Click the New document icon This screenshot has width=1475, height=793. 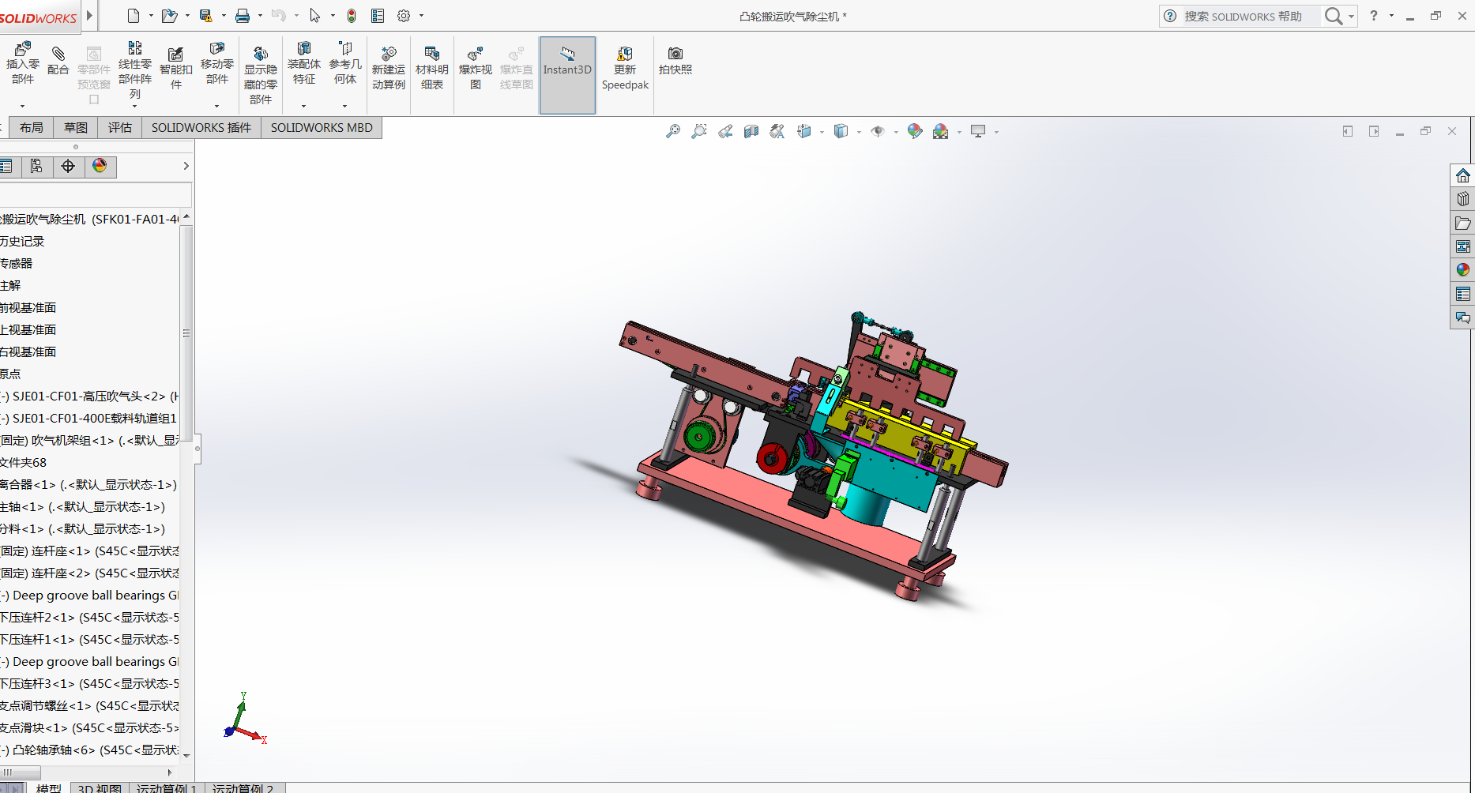(134, 16)
